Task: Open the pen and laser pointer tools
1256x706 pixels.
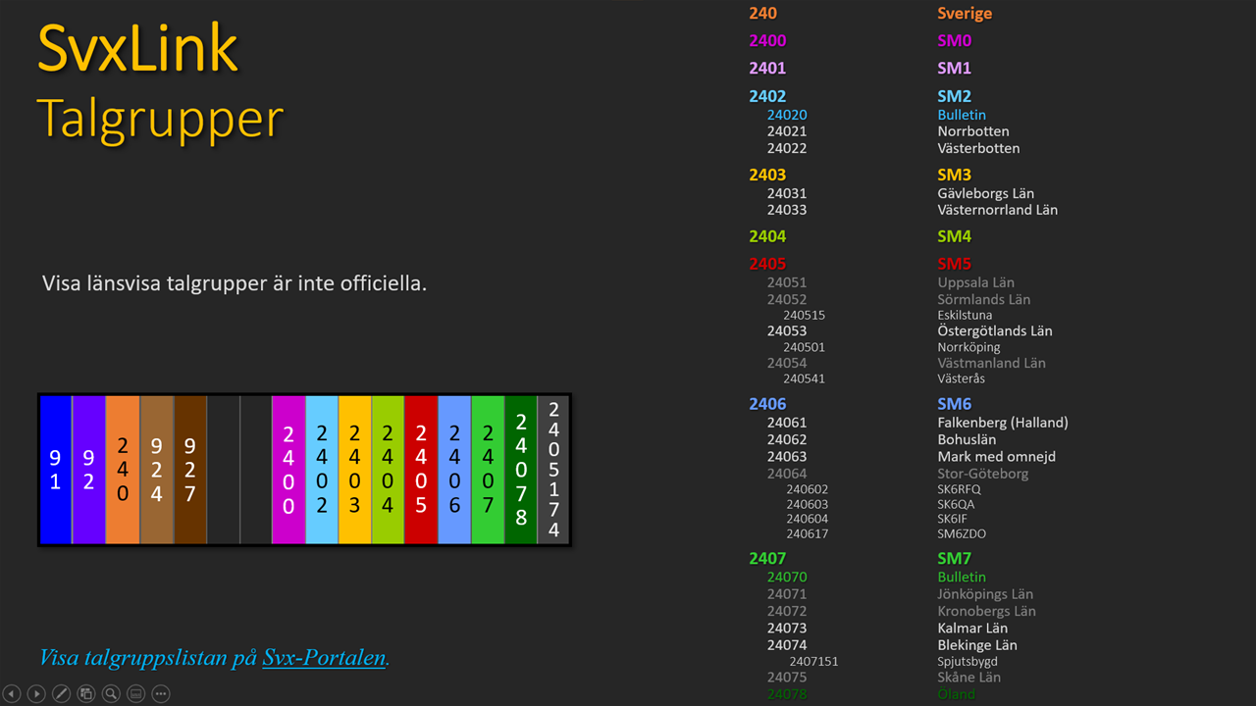Action: pos(61,694)
